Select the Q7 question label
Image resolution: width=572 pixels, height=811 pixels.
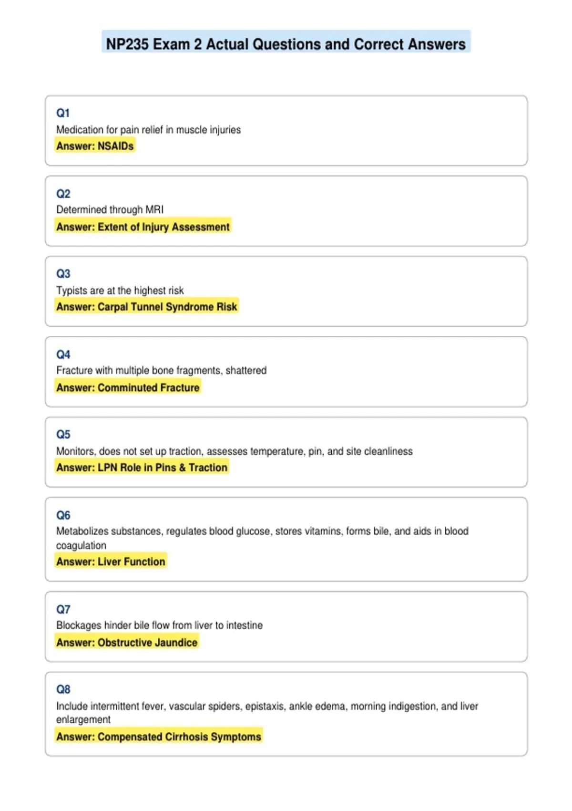pyautogui.click(x=63, y=609)
